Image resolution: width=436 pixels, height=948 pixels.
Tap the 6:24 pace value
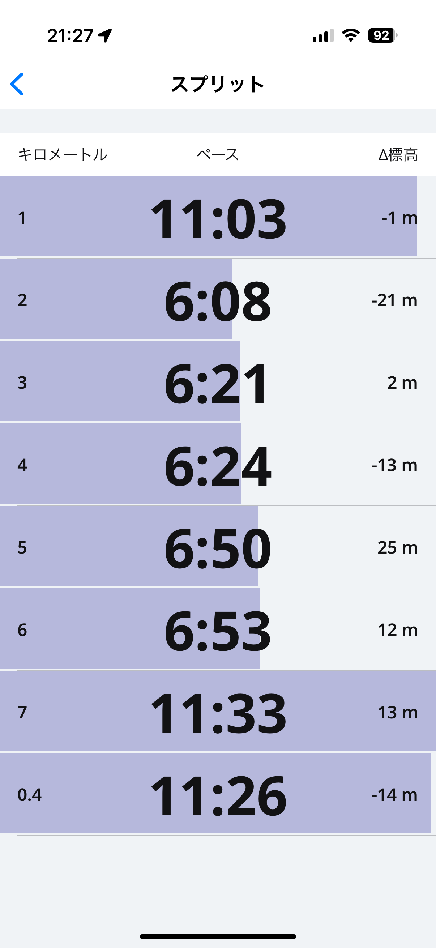218,465
